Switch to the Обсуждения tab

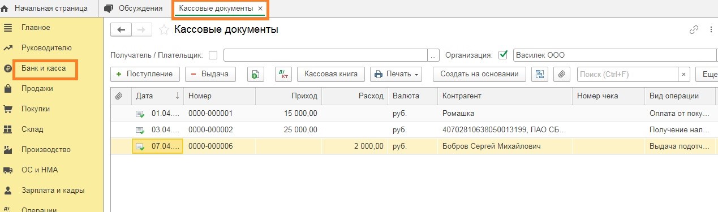click(x=134, y=8)
